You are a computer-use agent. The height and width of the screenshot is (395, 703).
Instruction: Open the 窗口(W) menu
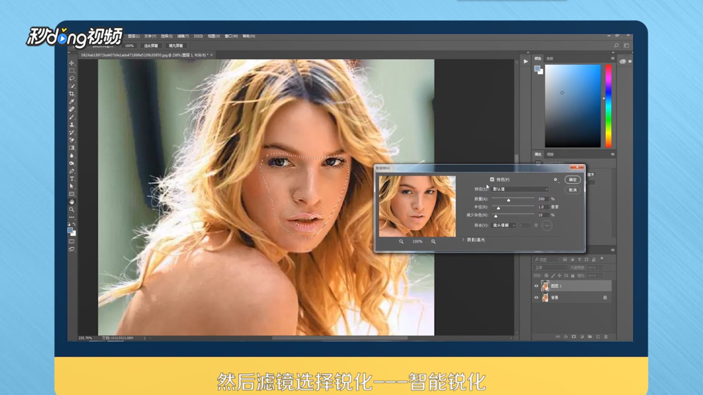coord(231,36)
